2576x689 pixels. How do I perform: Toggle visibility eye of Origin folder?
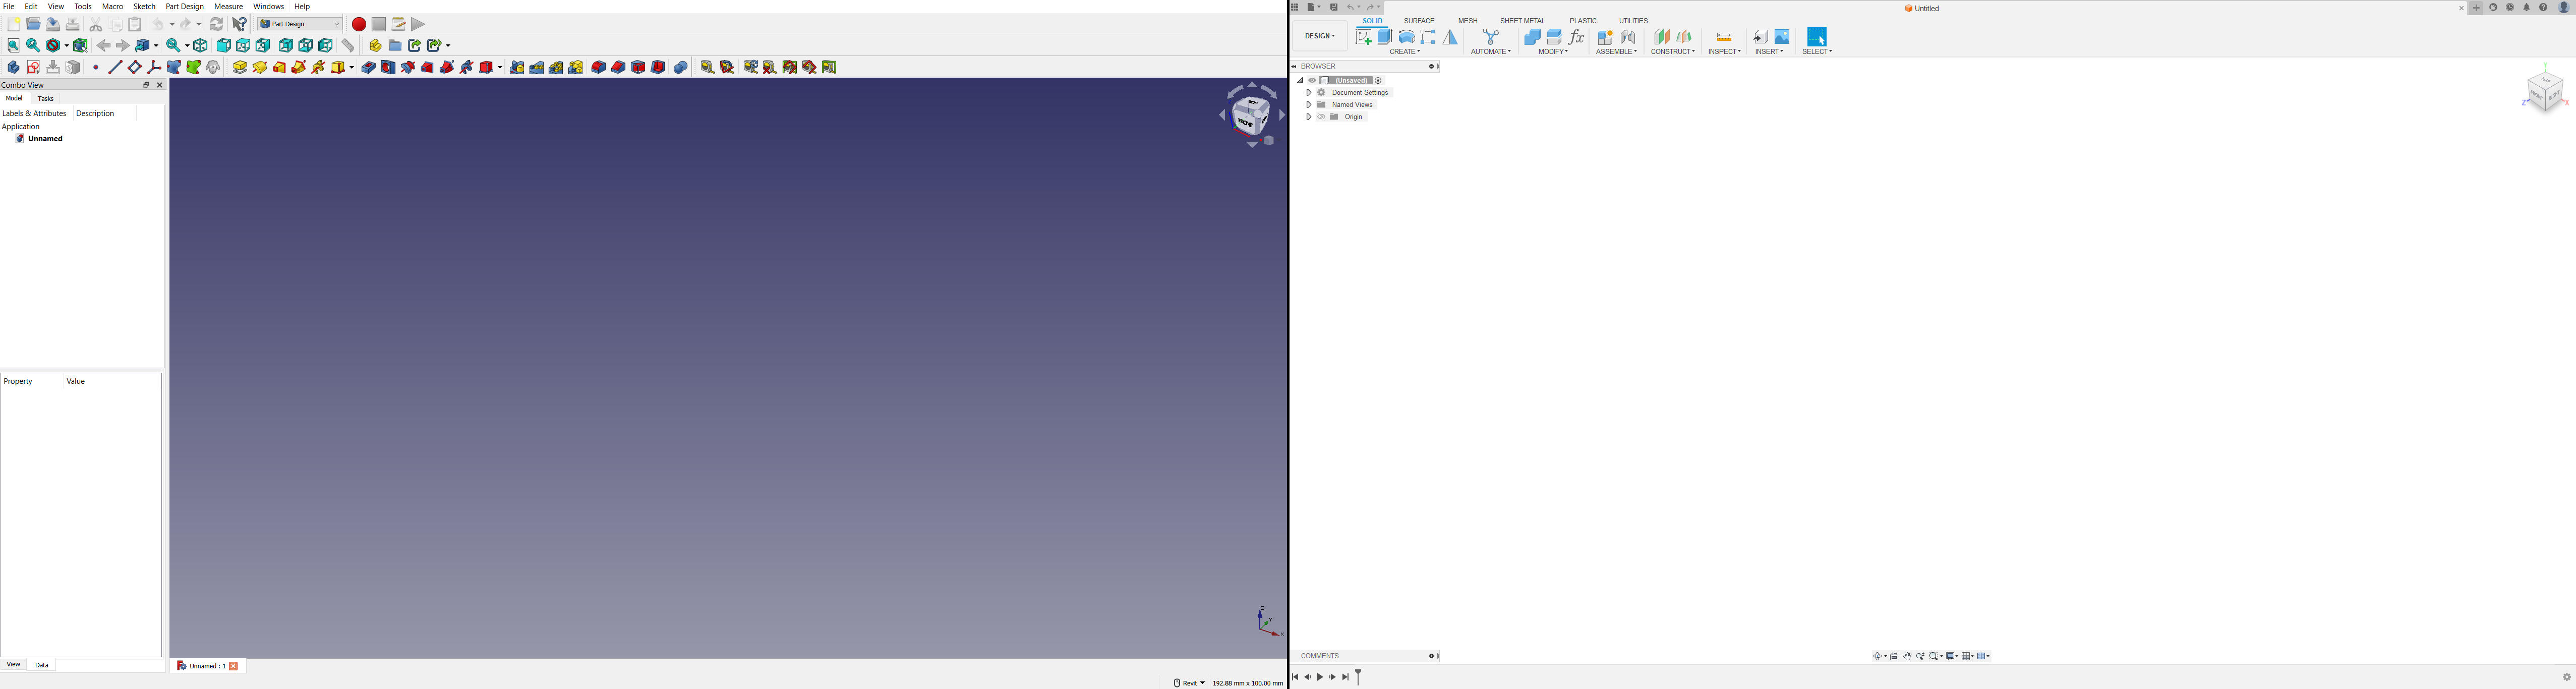click(x=1321, y=117)
